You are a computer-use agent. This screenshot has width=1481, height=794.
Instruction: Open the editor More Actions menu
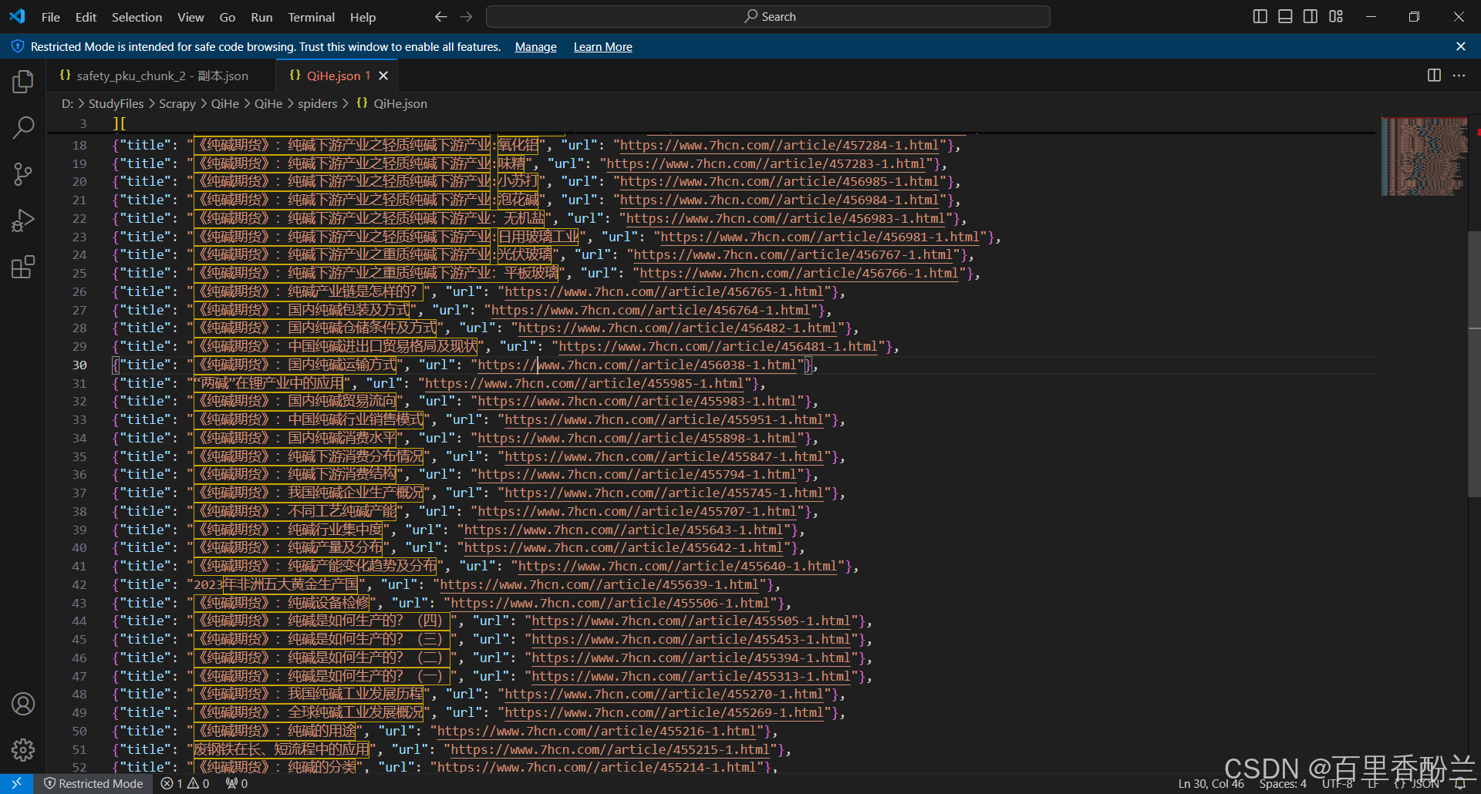pos(1459,76)
